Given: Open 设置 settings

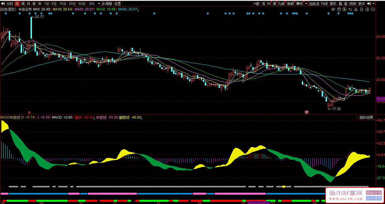Looking at the screenshot, I should [x=118, y=4].
